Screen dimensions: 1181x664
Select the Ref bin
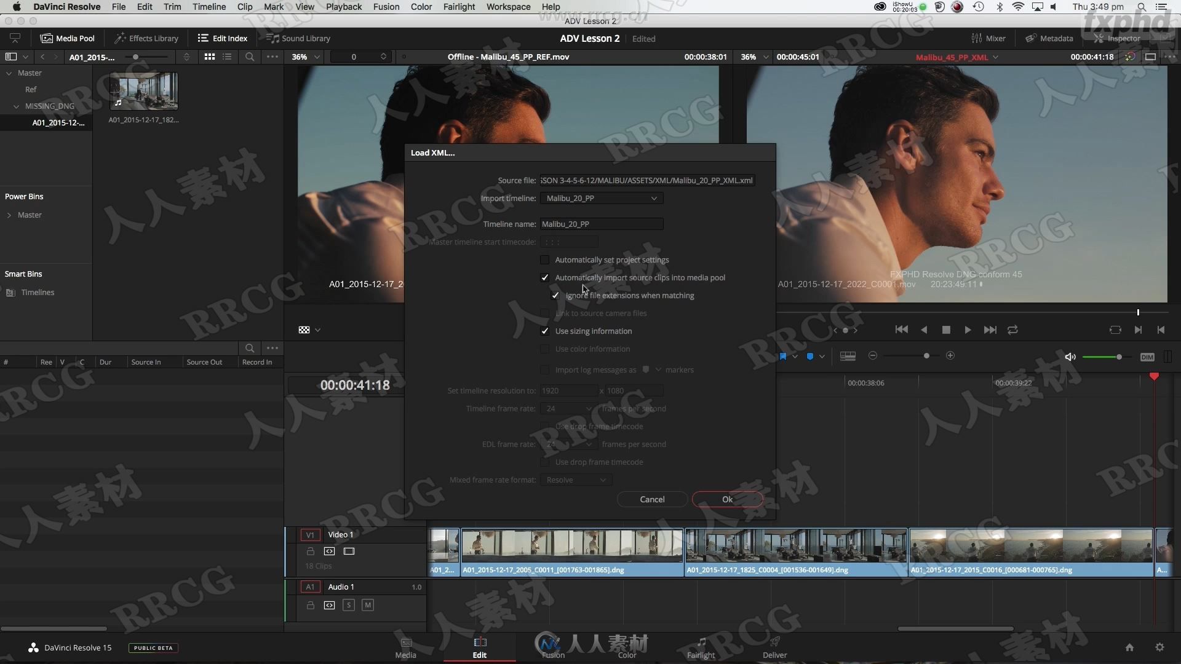(x=31, y=90)
